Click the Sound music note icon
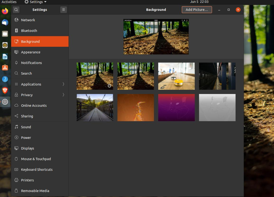The height and width of the screenshot is (197, 274). (16, 127)
